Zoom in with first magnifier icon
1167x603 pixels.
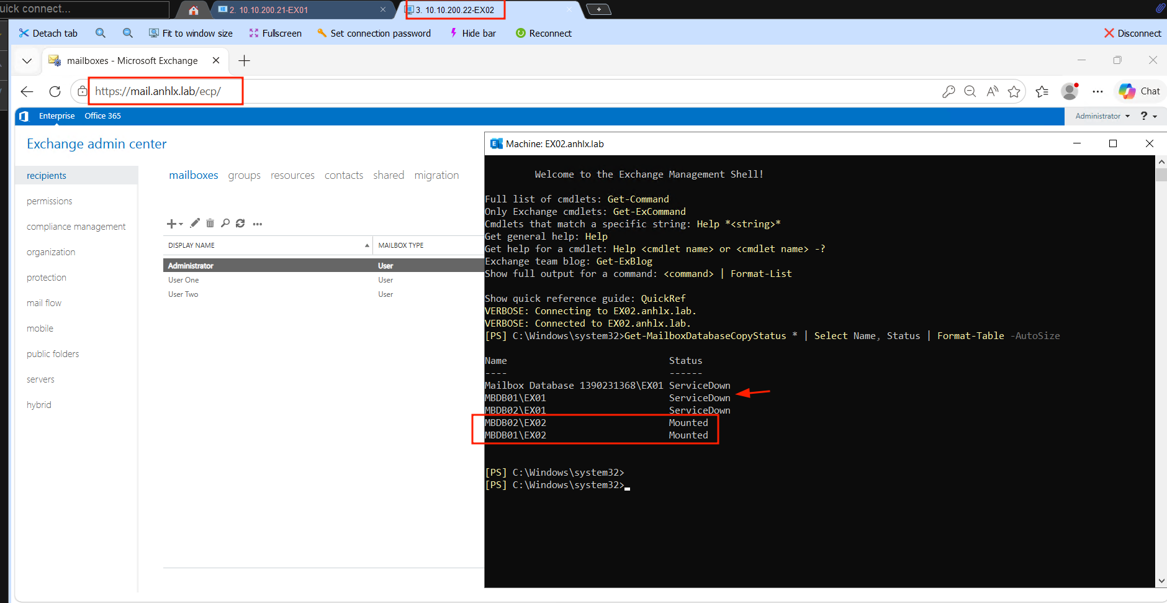click(101, 34)
